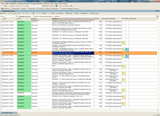This screenshot has width=160, height=116.
Task: Click the Cut scissors icon
Action: point(10,6)
